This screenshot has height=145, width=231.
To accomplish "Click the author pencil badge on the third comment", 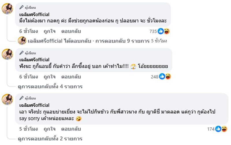I will click(21, 98).
